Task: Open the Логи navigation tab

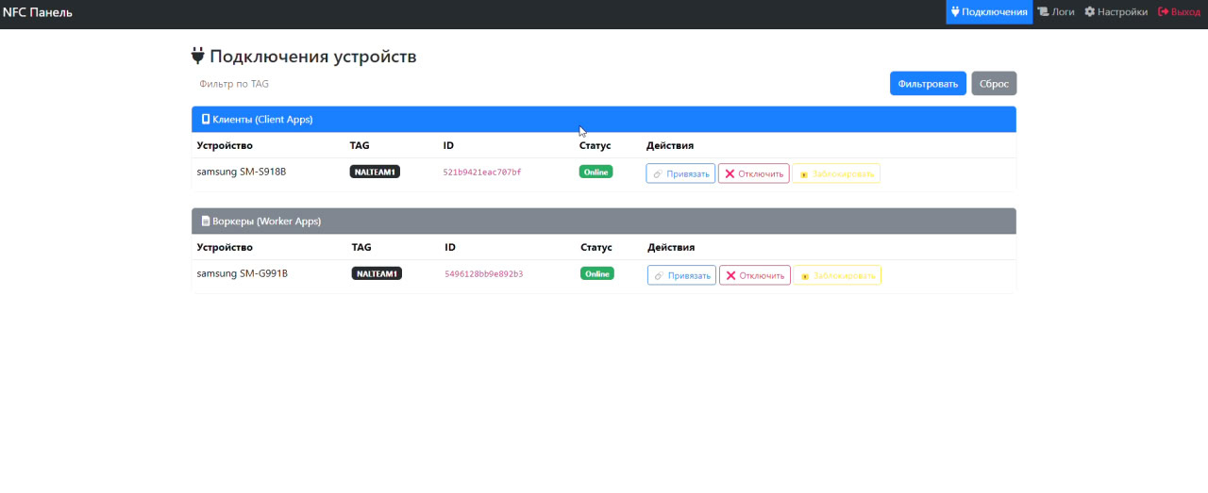Action: tap(1056, 12)
